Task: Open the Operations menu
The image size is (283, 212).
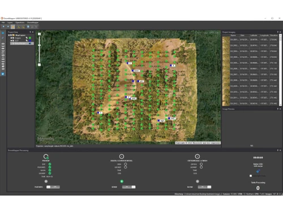Action: pyautogui.click(x=20, y=23)
